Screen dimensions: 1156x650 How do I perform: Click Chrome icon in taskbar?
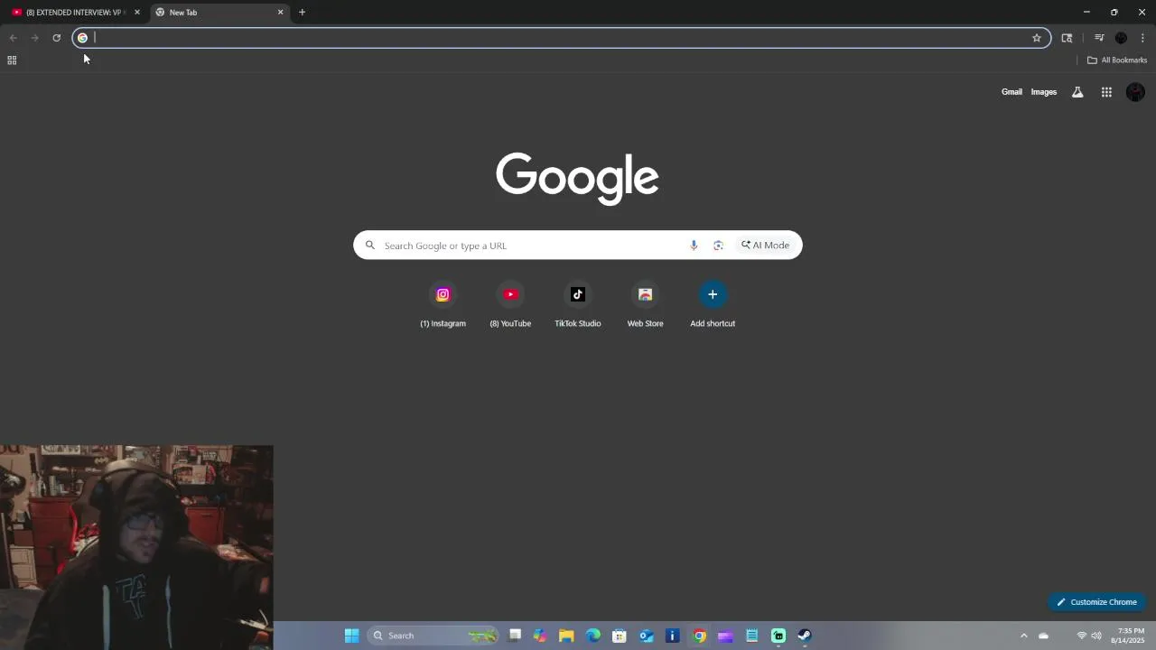pyautogui.click(x=699, y=636)
